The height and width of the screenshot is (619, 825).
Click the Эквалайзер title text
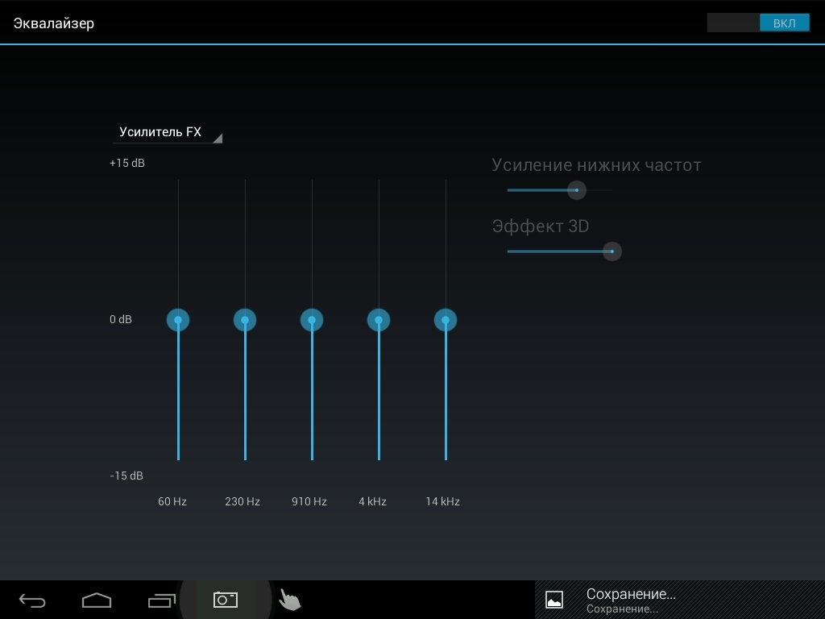[54, 23]
